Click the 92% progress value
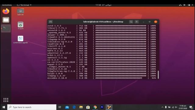Image resolution: width=195 pixels, height=110 pixels. click(154, 78)
